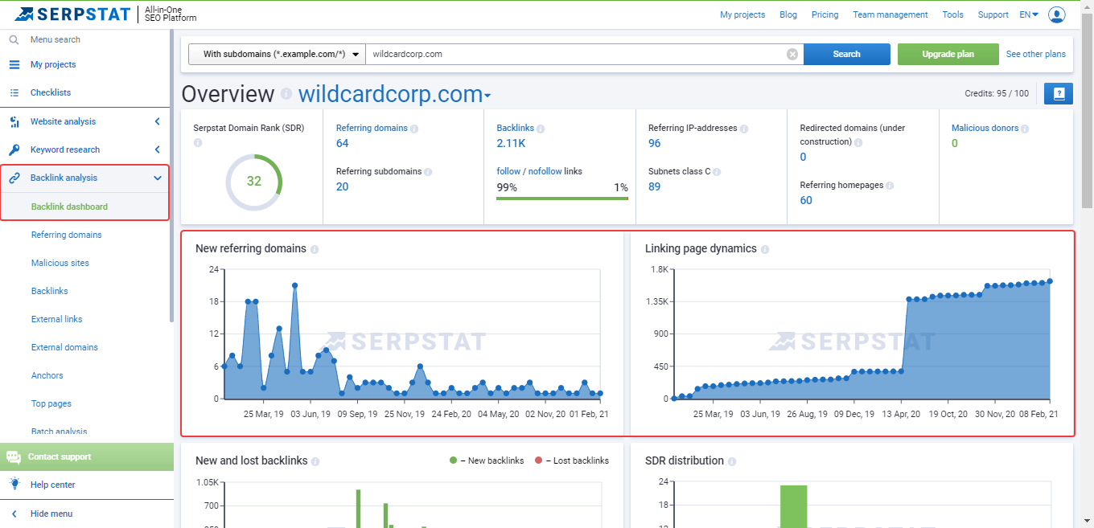
Task: Select the Backlink analysis chain-link icon
Action: tap(13, 178)
